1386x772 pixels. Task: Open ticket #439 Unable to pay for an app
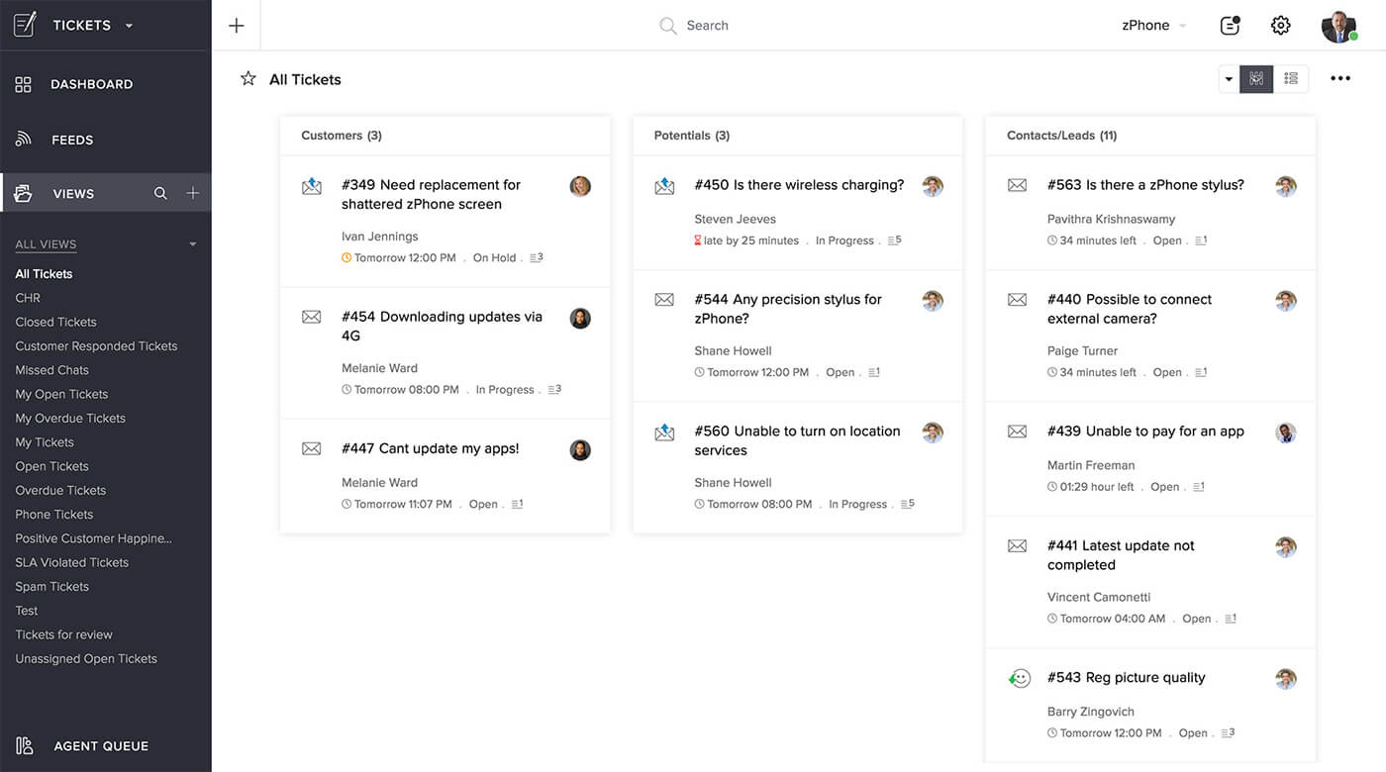(x=1145, y=432)
